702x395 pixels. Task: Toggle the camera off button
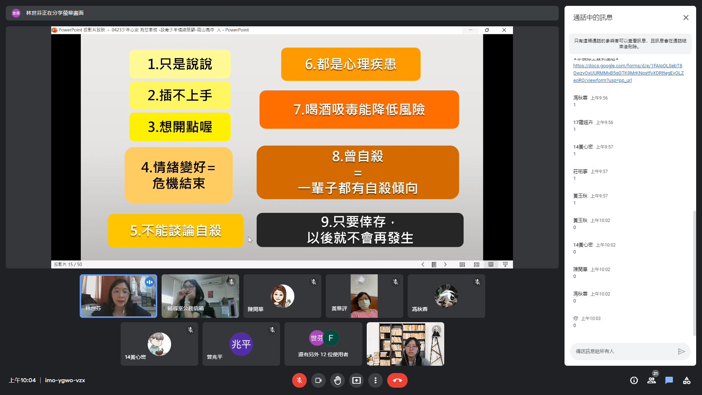(318, 380)
